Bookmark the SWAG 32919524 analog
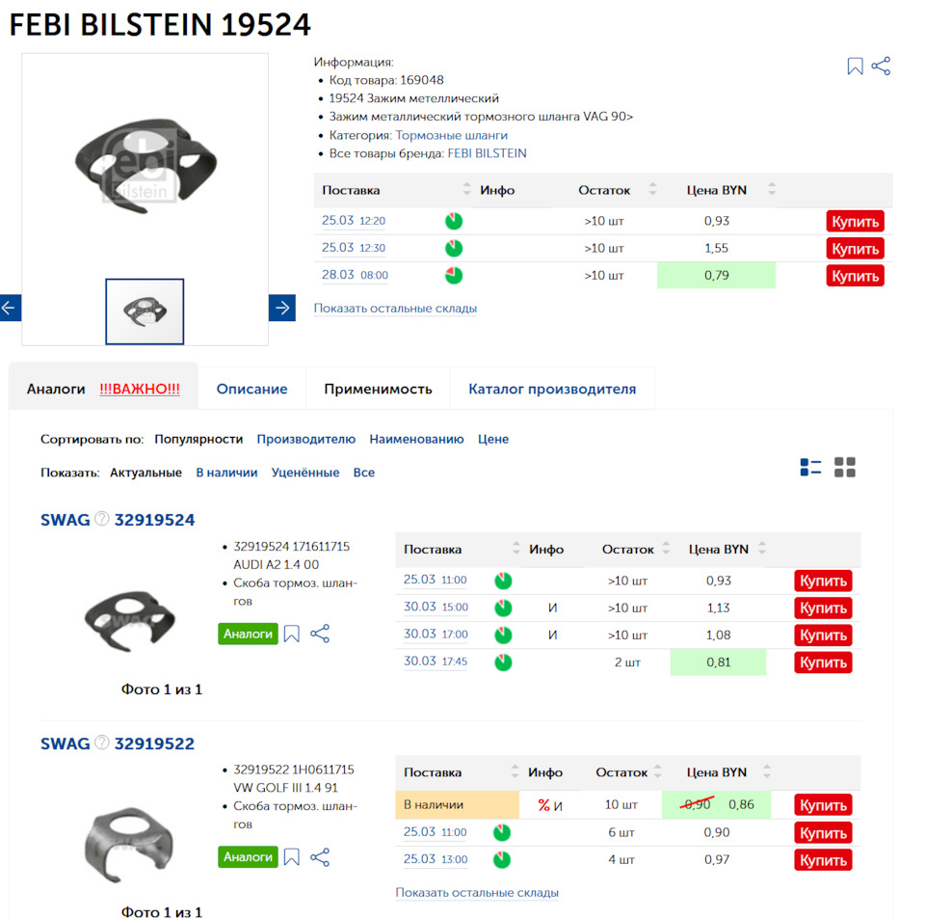 pos(292,634)
